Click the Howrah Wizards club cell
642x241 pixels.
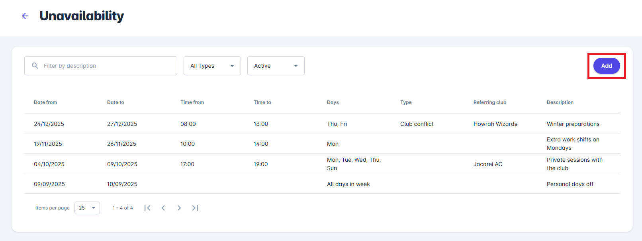(495, 124)
